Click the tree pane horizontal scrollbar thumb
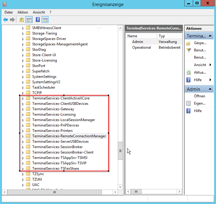The height and width of the screenshot is (204, 216). point(55,192)
